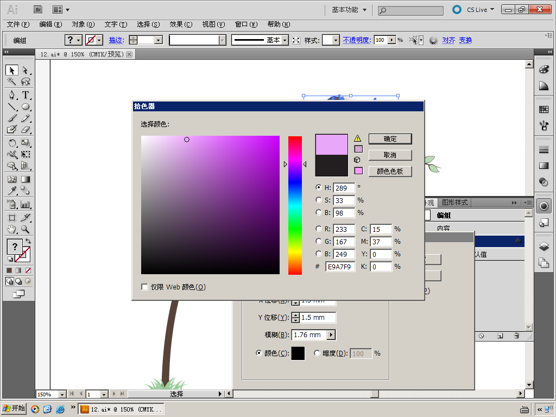The width and height of the screenshot is (556, 417).
Task: Switch to the 图形样式 tab
Action: [454, 203]
